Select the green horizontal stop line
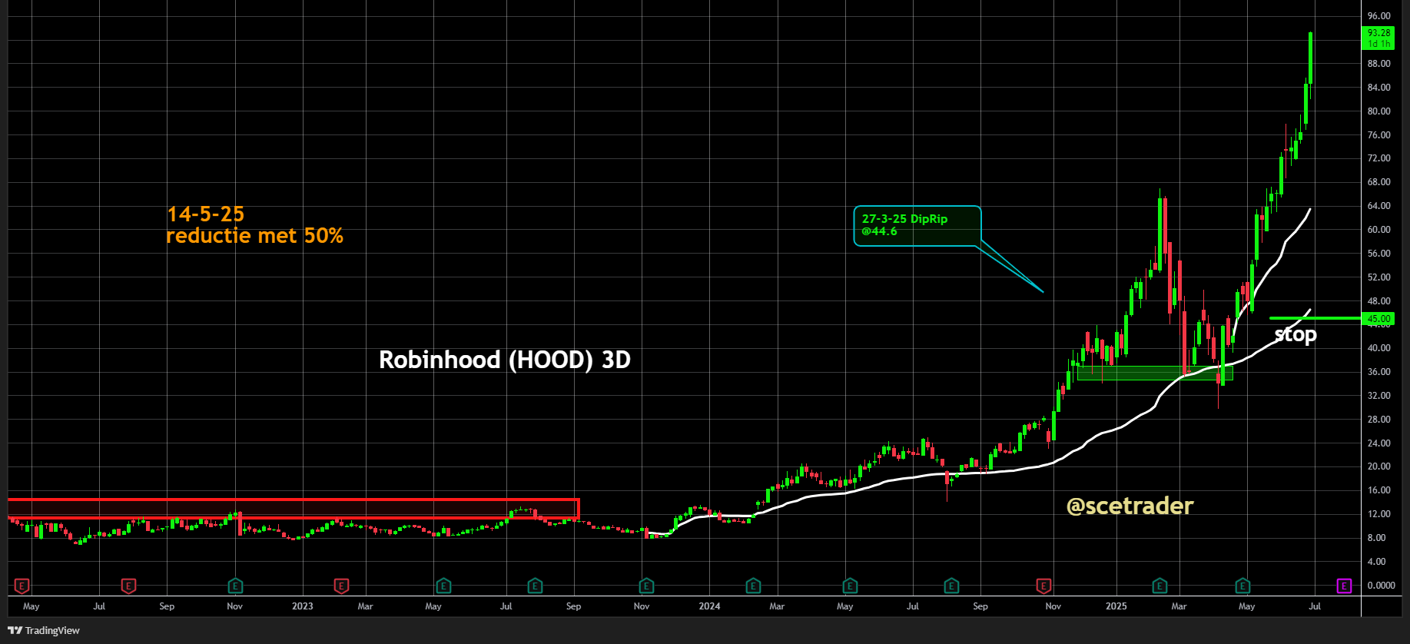 coord(1315,318)
